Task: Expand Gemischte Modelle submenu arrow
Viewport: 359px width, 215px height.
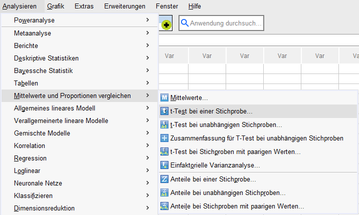Action: pos(148,133)
